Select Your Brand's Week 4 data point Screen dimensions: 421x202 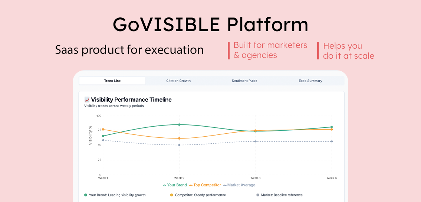click(332, 127)
